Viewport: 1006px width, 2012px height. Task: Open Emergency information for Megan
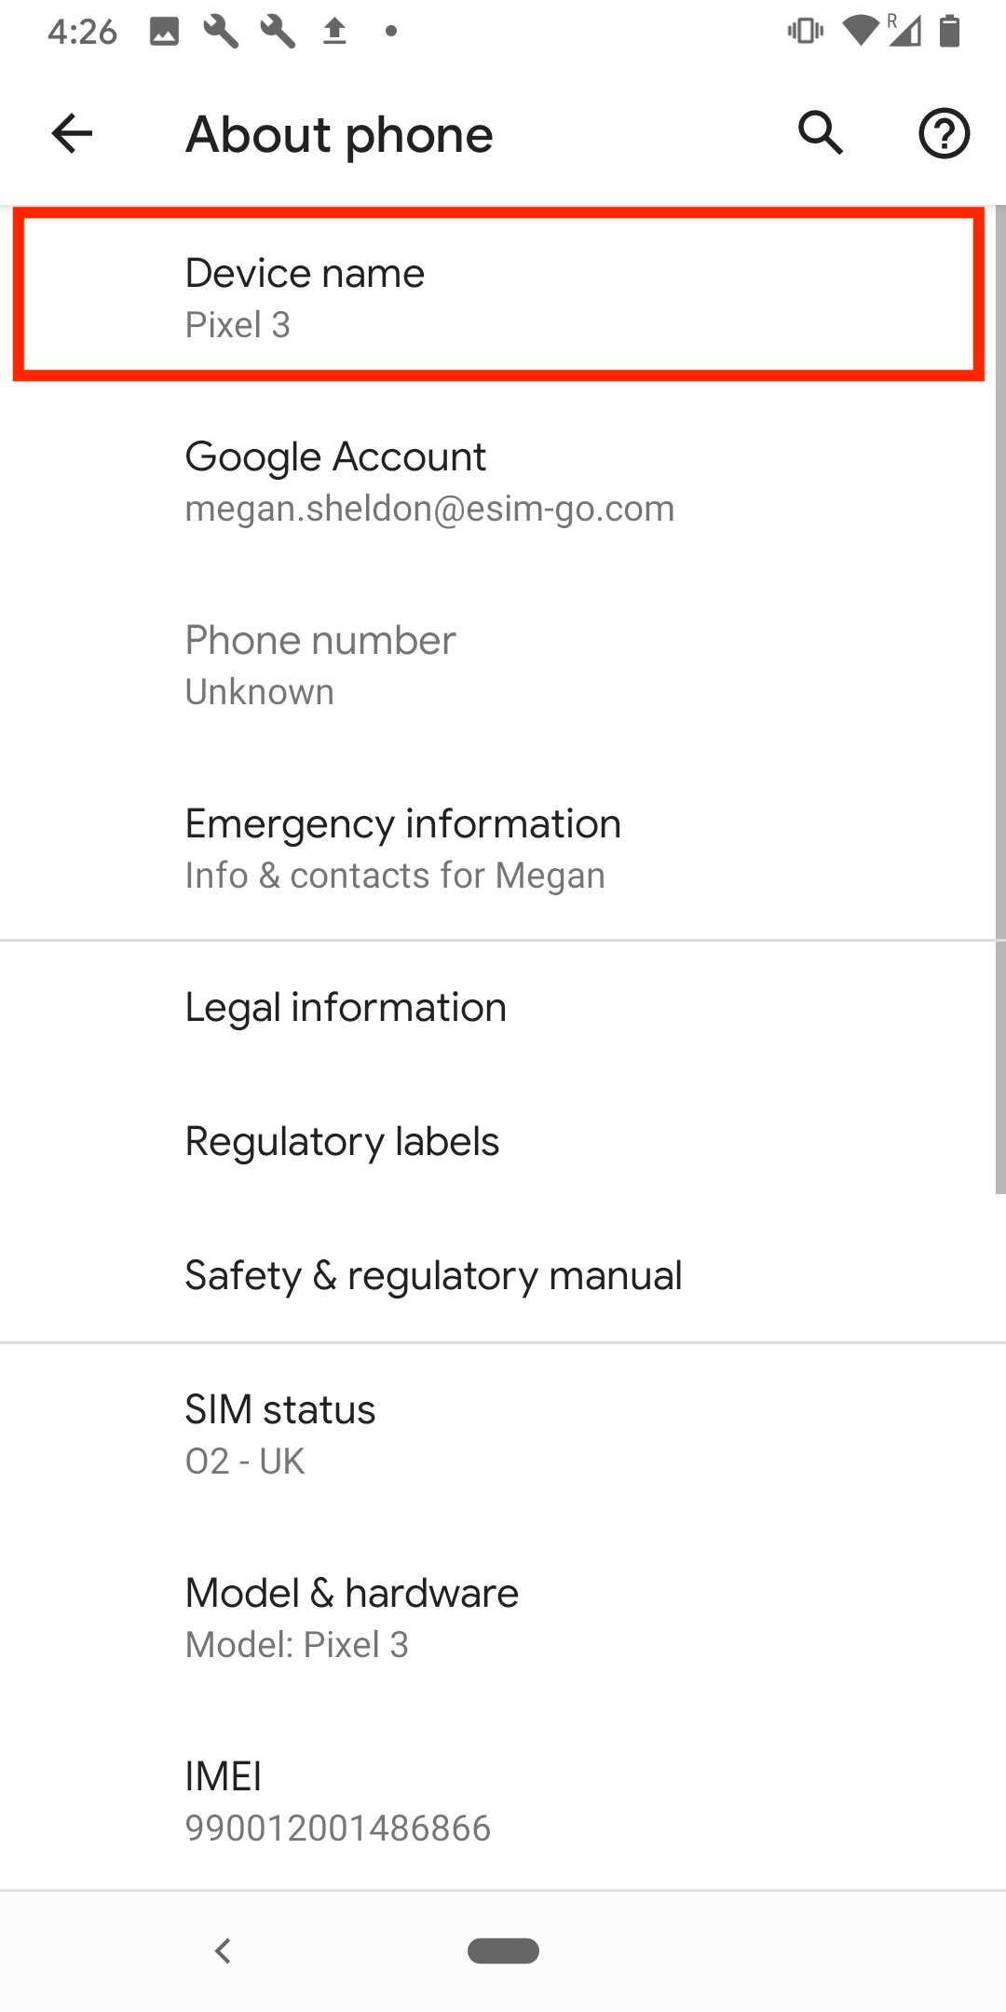(x=503, y=846)
